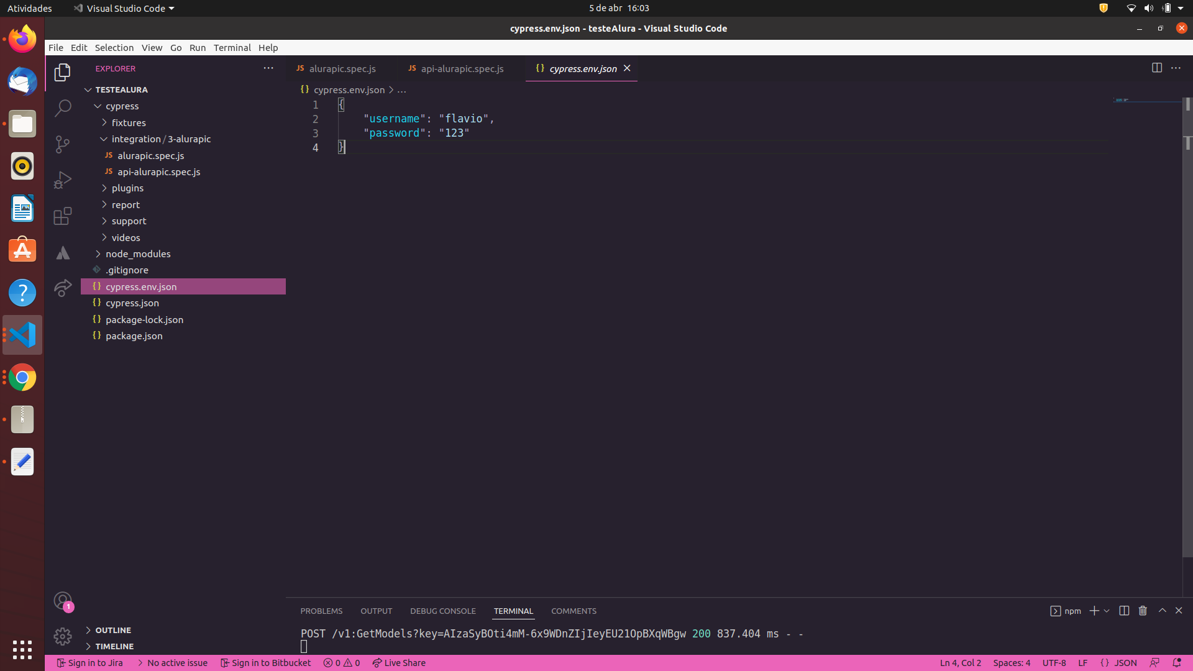Expand the OUTLINE section
Viewport: 1193px width, 671px height.
tap(183, 630)
